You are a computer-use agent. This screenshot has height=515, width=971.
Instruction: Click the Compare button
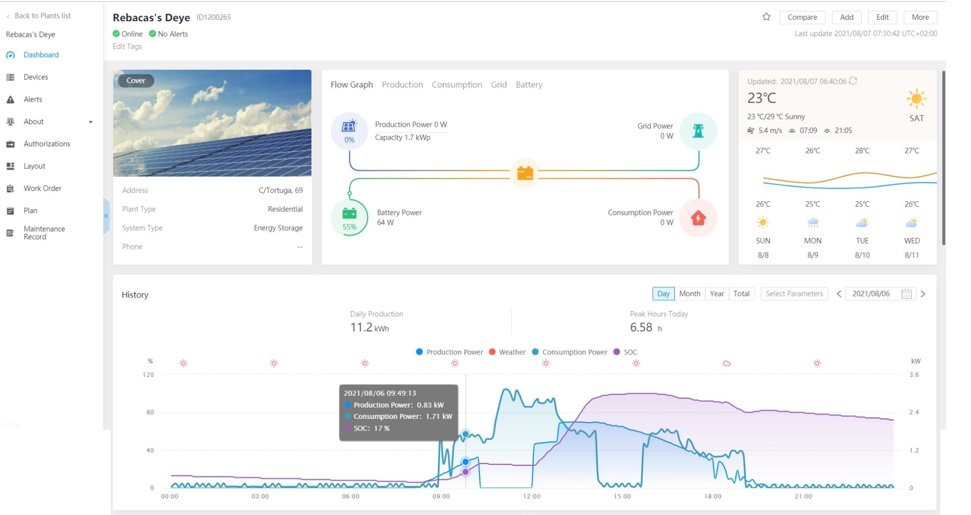802,17
